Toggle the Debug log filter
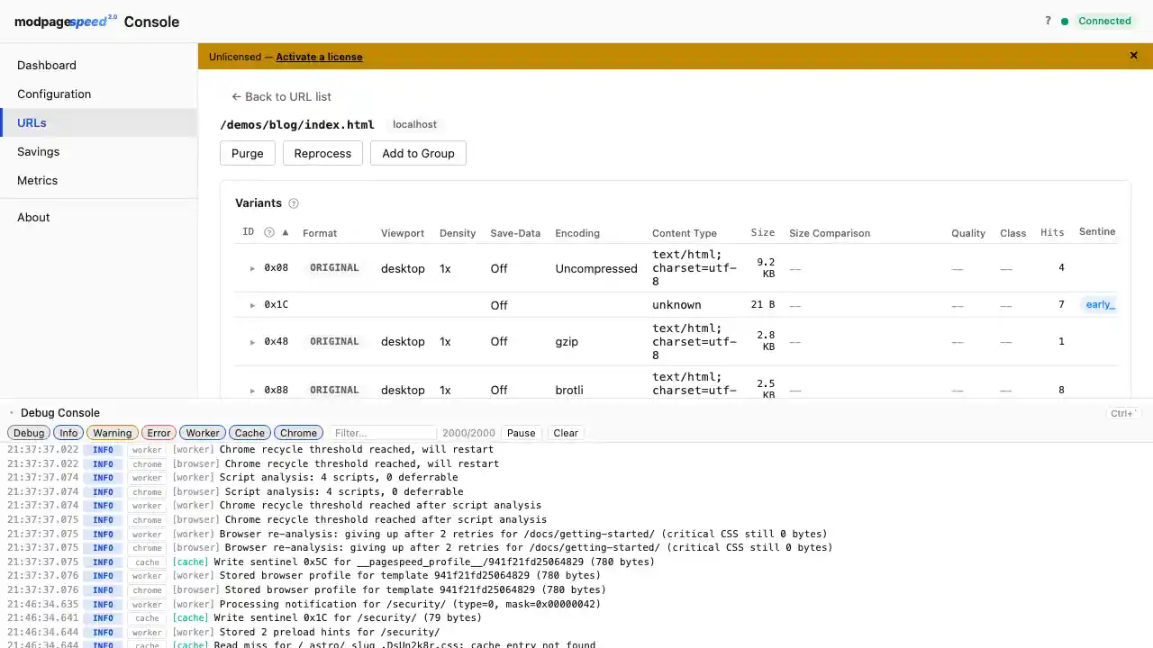This screenshot has width=1153, height=648. [x=28, y=433]
